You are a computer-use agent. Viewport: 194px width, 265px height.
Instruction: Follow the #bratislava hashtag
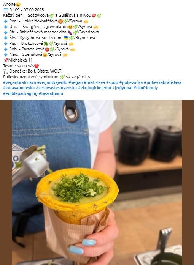point(94,82)
